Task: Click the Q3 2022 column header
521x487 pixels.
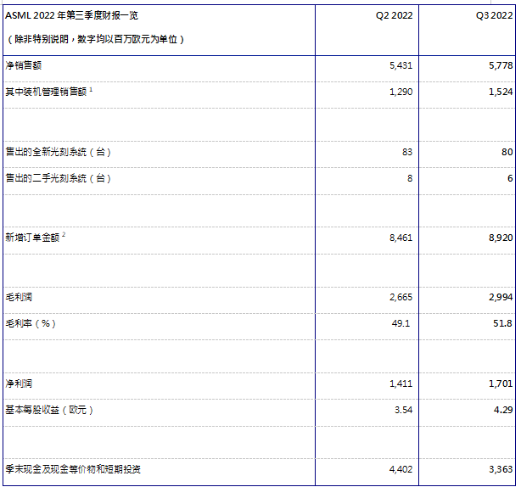Action: click(x=494, y=15)
